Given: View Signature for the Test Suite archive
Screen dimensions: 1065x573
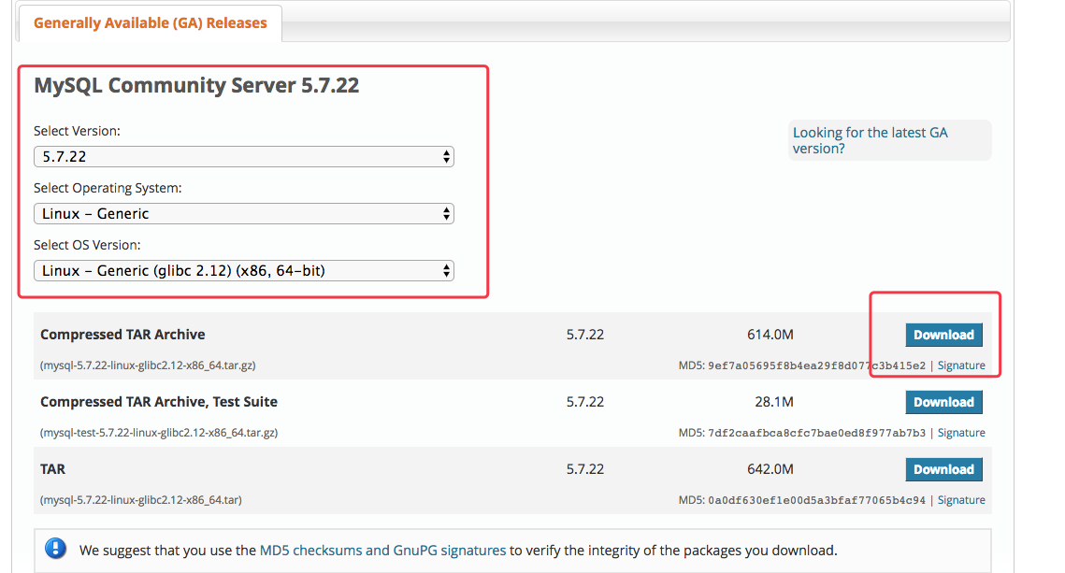Looking at the screenshot, I should [961, 433].
